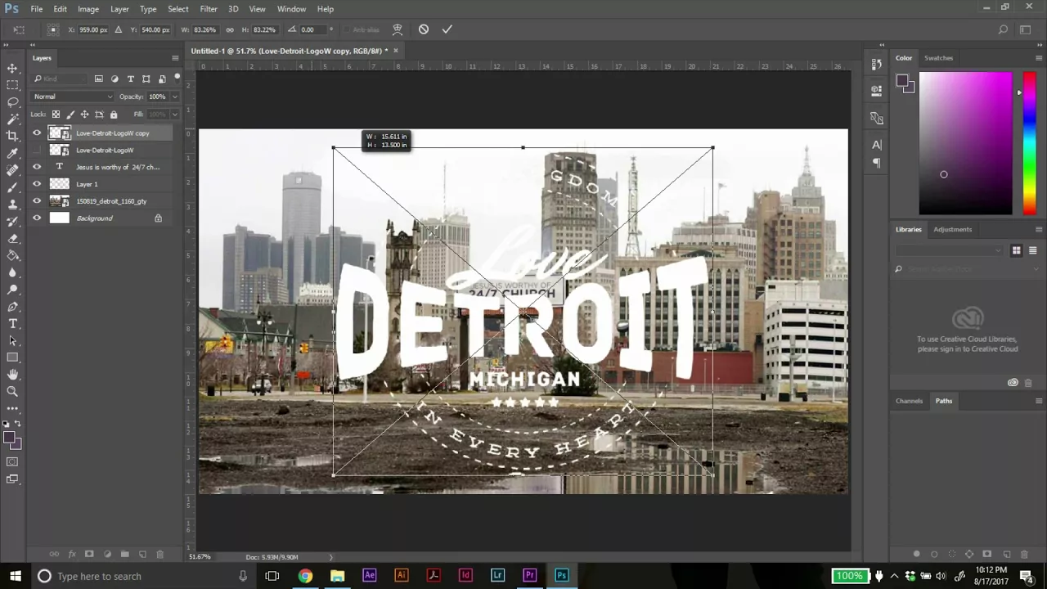Hide the Background layer
Image resolution: width=1047 pixels, height=589 pixels.
36,218
